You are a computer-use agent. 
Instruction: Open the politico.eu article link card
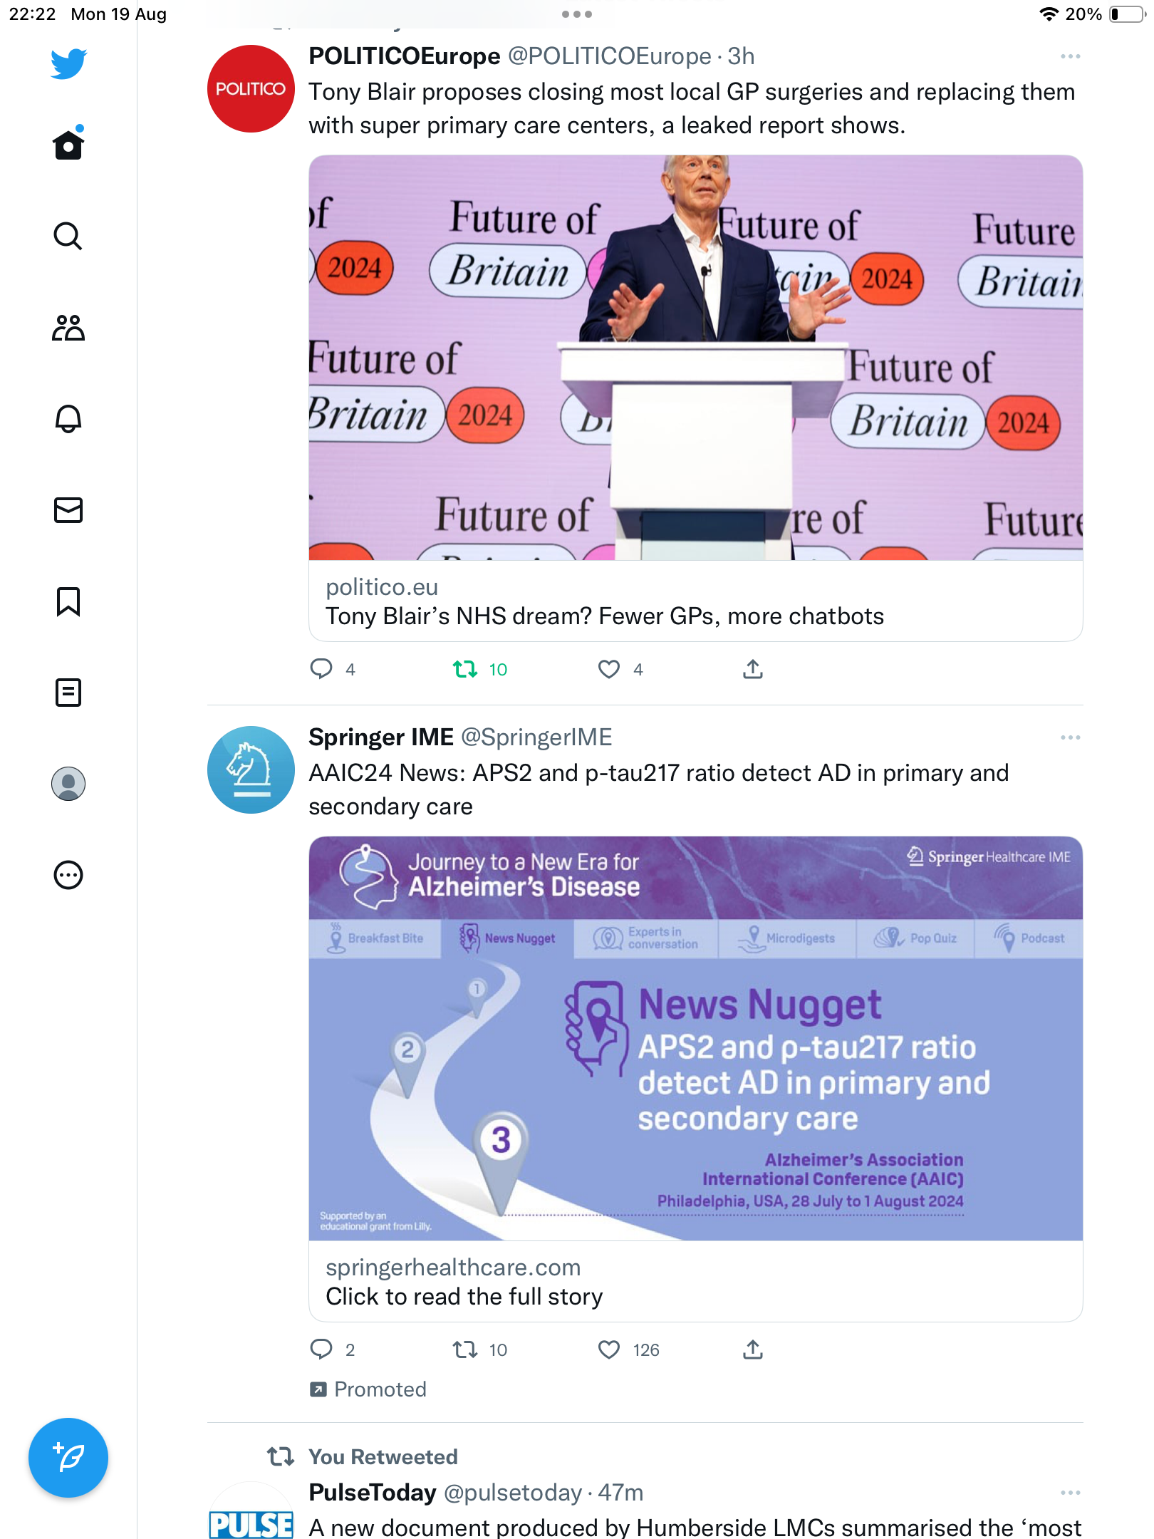tap(696, 398)
